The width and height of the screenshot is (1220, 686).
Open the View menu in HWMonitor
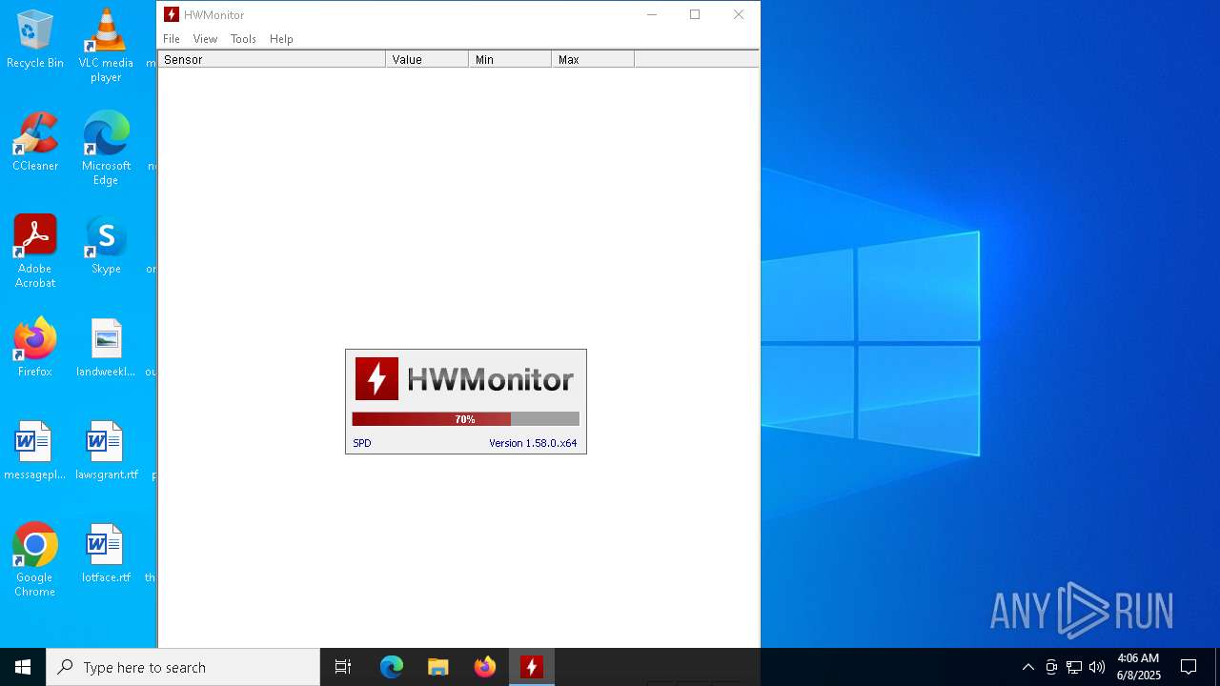click(x=205, y=39)
